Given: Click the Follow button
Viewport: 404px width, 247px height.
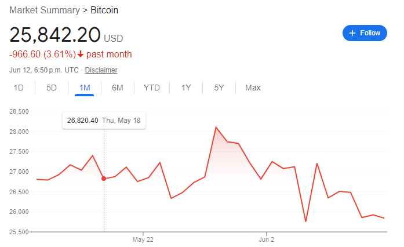Looking at the screenshot, I should (365, 33).
